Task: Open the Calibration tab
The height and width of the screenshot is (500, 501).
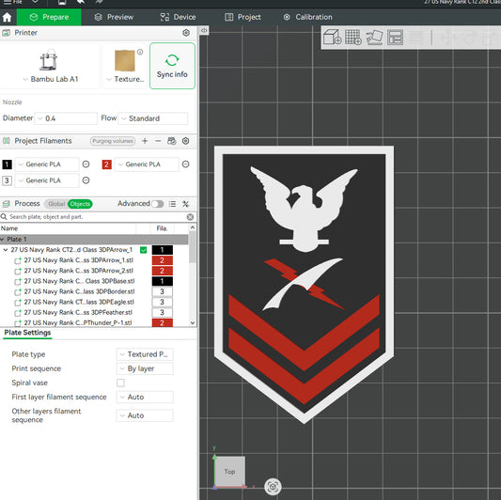Action: pos(307,17)
